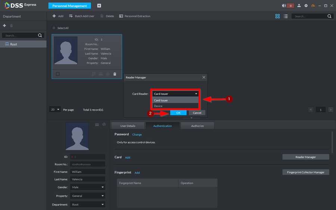Click the new tab plus icon
336x210 pixels.
pyautogui.click(x=99, y=6)
